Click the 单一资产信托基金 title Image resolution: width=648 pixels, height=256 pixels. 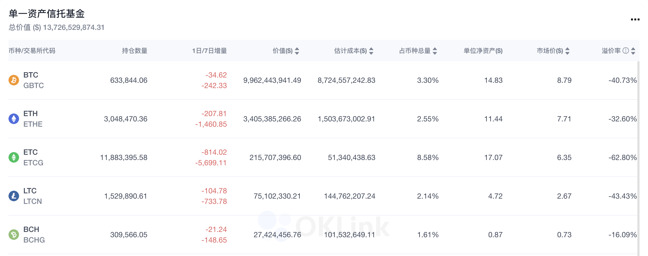47,13
